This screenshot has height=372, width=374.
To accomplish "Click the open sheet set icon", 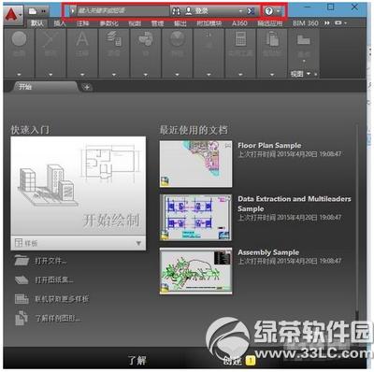I will click(22, 279).
